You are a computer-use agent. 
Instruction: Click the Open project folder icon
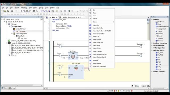coord(5,11)
